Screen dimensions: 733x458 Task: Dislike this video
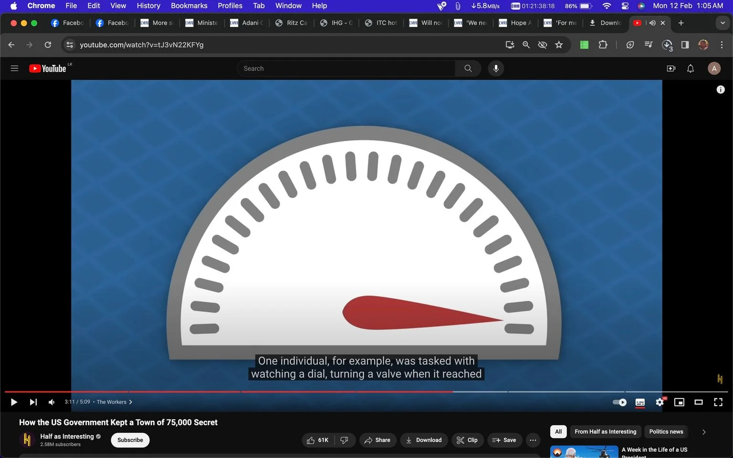click(x=345, y=440)
